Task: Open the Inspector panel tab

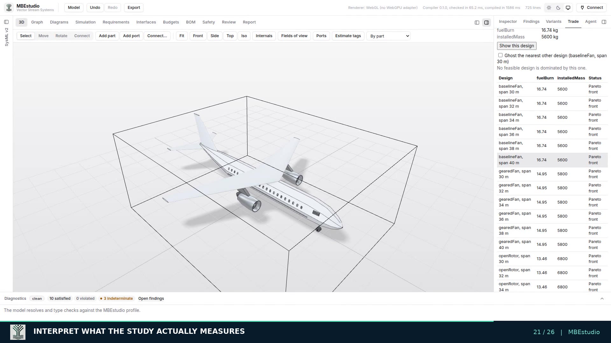Action: (508, 22)
